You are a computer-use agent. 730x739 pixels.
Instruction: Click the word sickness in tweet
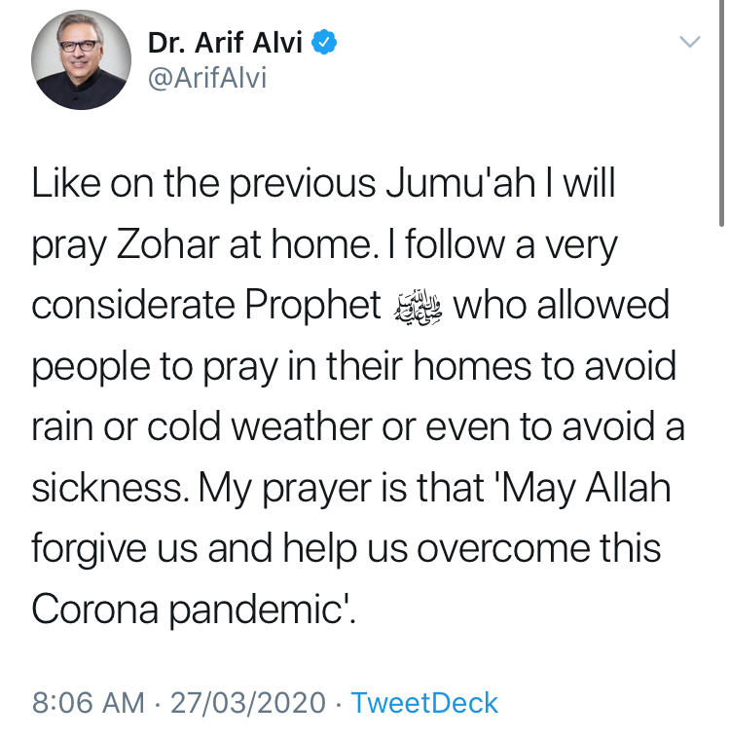click(106, 488)
